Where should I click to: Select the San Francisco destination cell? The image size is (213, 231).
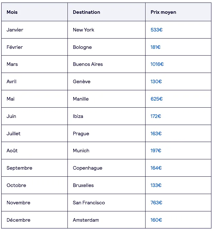[x=107, y=203]
